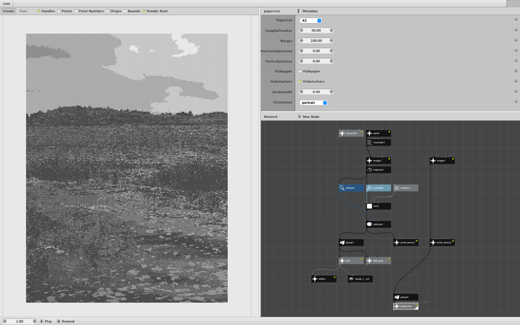Select the soften node
Viewport: 520px width, 325px height.
point(323,279)
